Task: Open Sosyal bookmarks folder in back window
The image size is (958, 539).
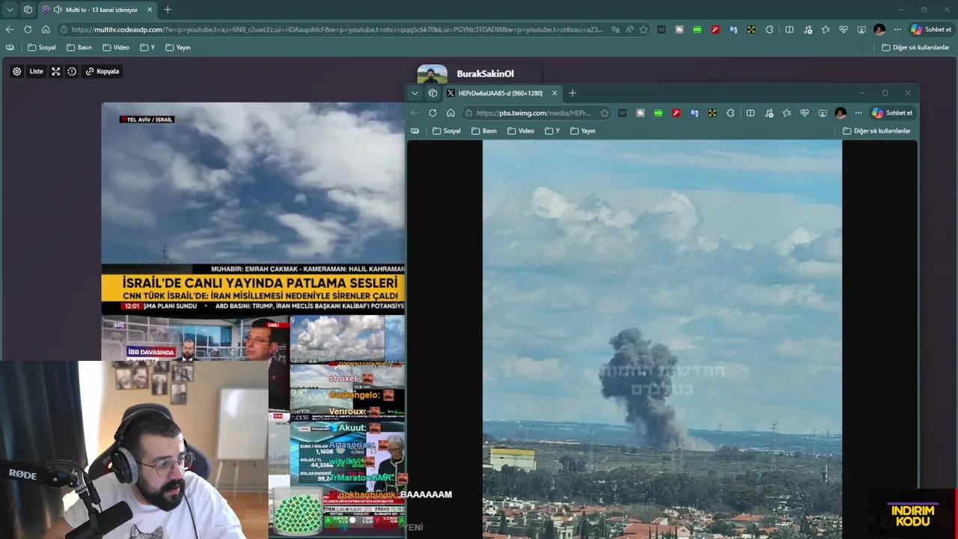Action: [42, 47]
